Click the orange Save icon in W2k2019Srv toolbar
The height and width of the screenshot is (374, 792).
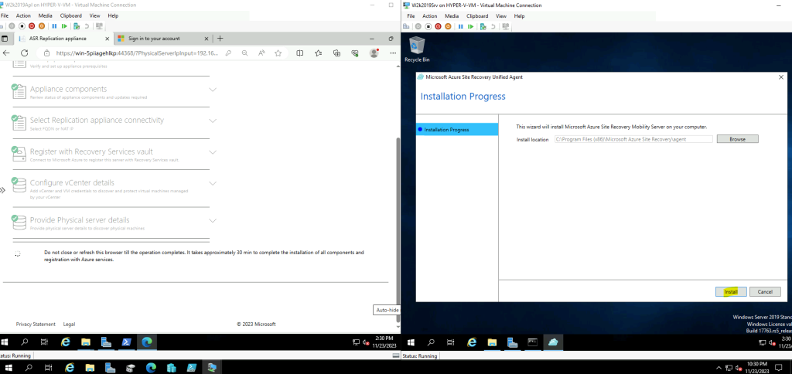(448, 26)
